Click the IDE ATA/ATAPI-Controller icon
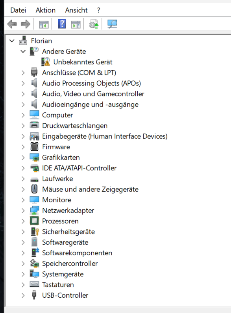 (34, 168)
